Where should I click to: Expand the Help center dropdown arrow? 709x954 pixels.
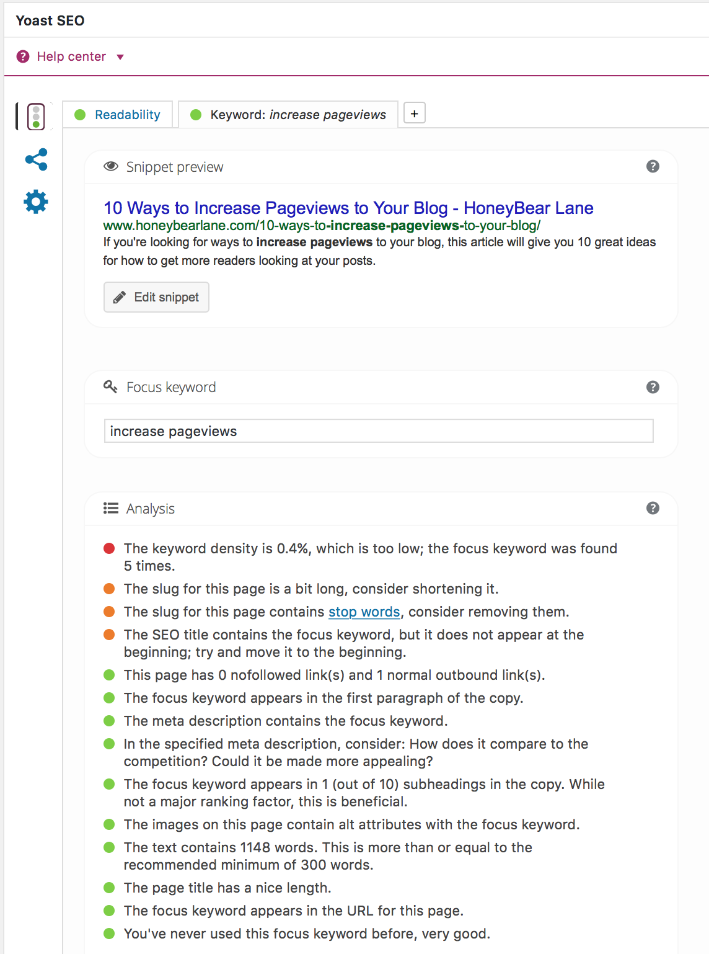[x=120, y=57]
